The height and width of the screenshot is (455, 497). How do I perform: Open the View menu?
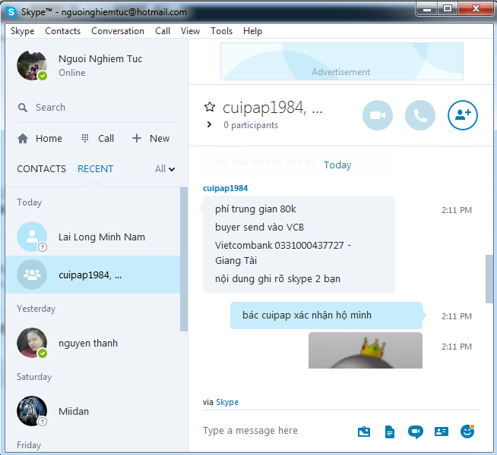coord(190,31)
